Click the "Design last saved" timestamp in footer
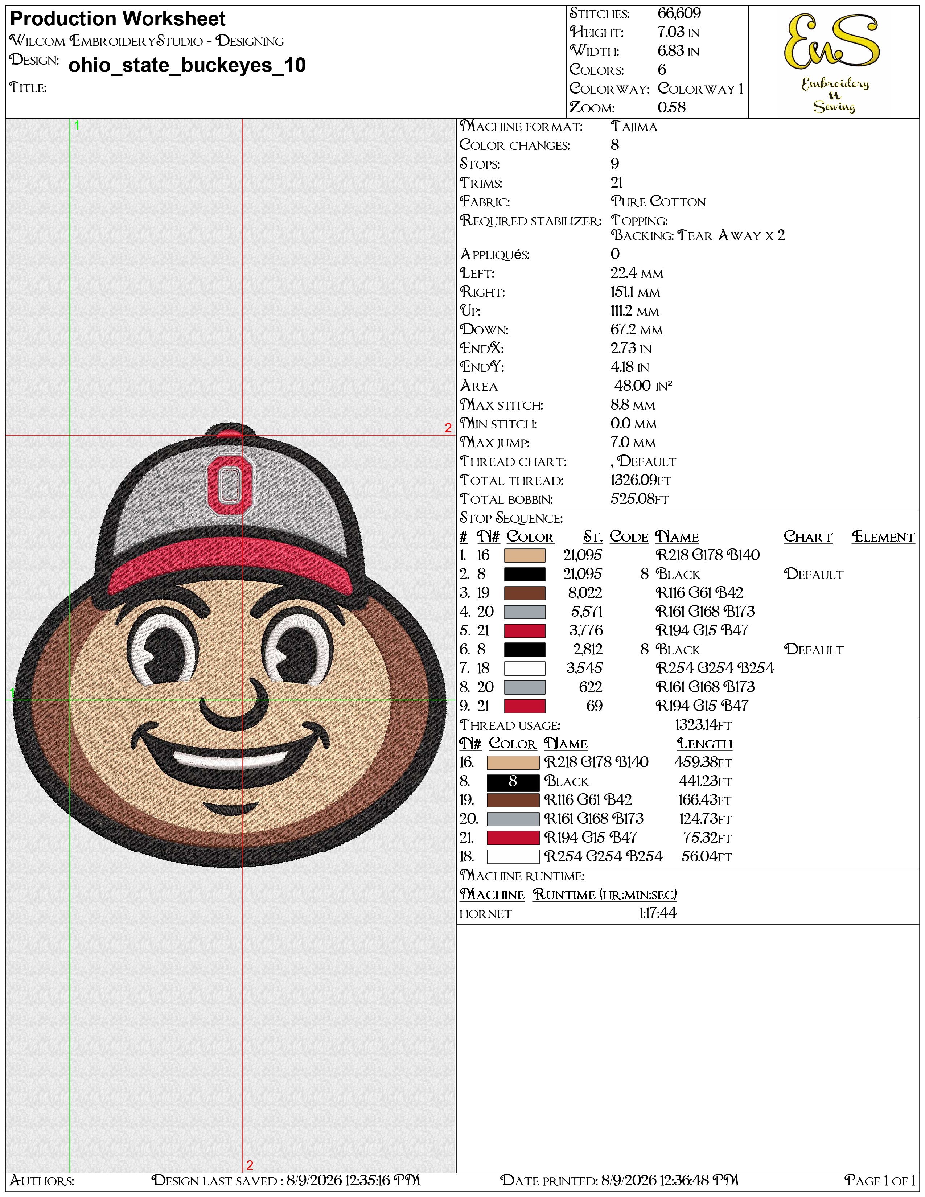925x1197 pixels. click(286, 1181)
